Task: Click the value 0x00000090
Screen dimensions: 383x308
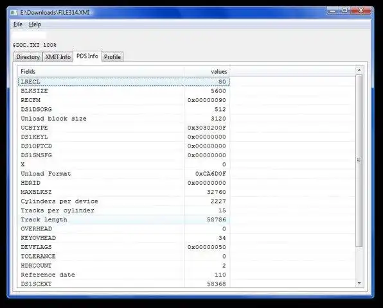Action: coord(207,100)
